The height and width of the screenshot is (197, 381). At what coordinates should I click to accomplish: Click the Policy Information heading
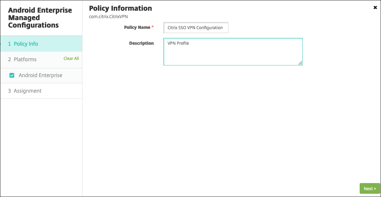click(121, 8)
